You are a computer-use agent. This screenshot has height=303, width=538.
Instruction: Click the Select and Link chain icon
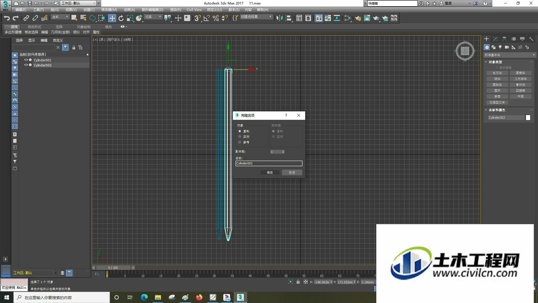[x=26, y=18]
